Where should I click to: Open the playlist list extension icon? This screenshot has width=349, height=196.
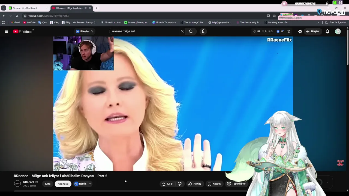coord(282,31)
